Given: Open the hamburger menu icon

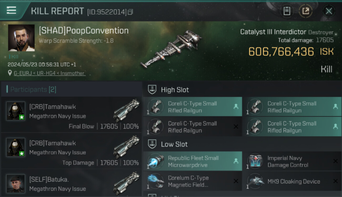Looking at the screenshot, I should pos(11,11).
